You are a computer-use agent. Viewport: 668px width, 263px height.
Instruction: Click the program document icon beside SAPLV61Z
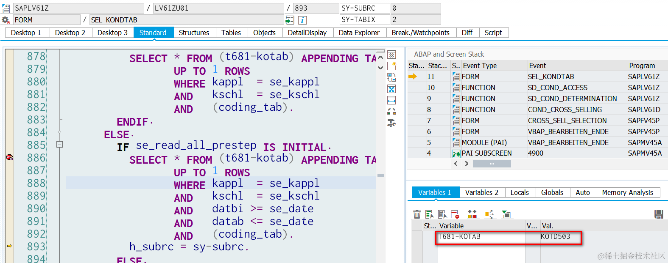(6, 8)
